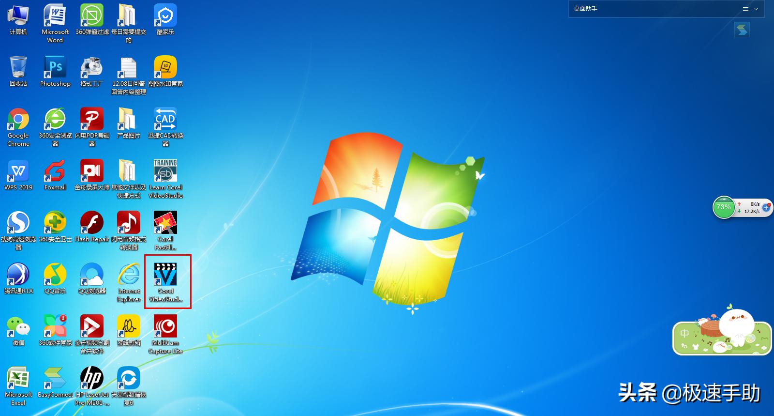Select the 金舟视频分割合并软件 icon
The height and width of the screenshot is (416, 774).
tap(92, 335)
